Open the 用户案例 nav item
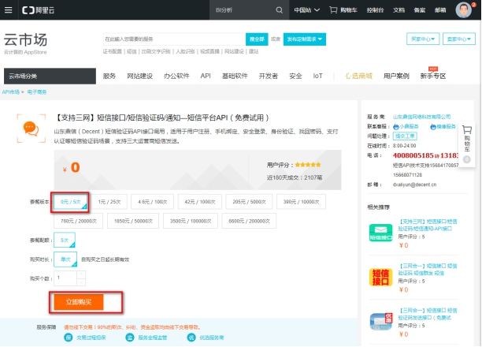The width and height of the screenshot is (482, 347). pos(396,76)
